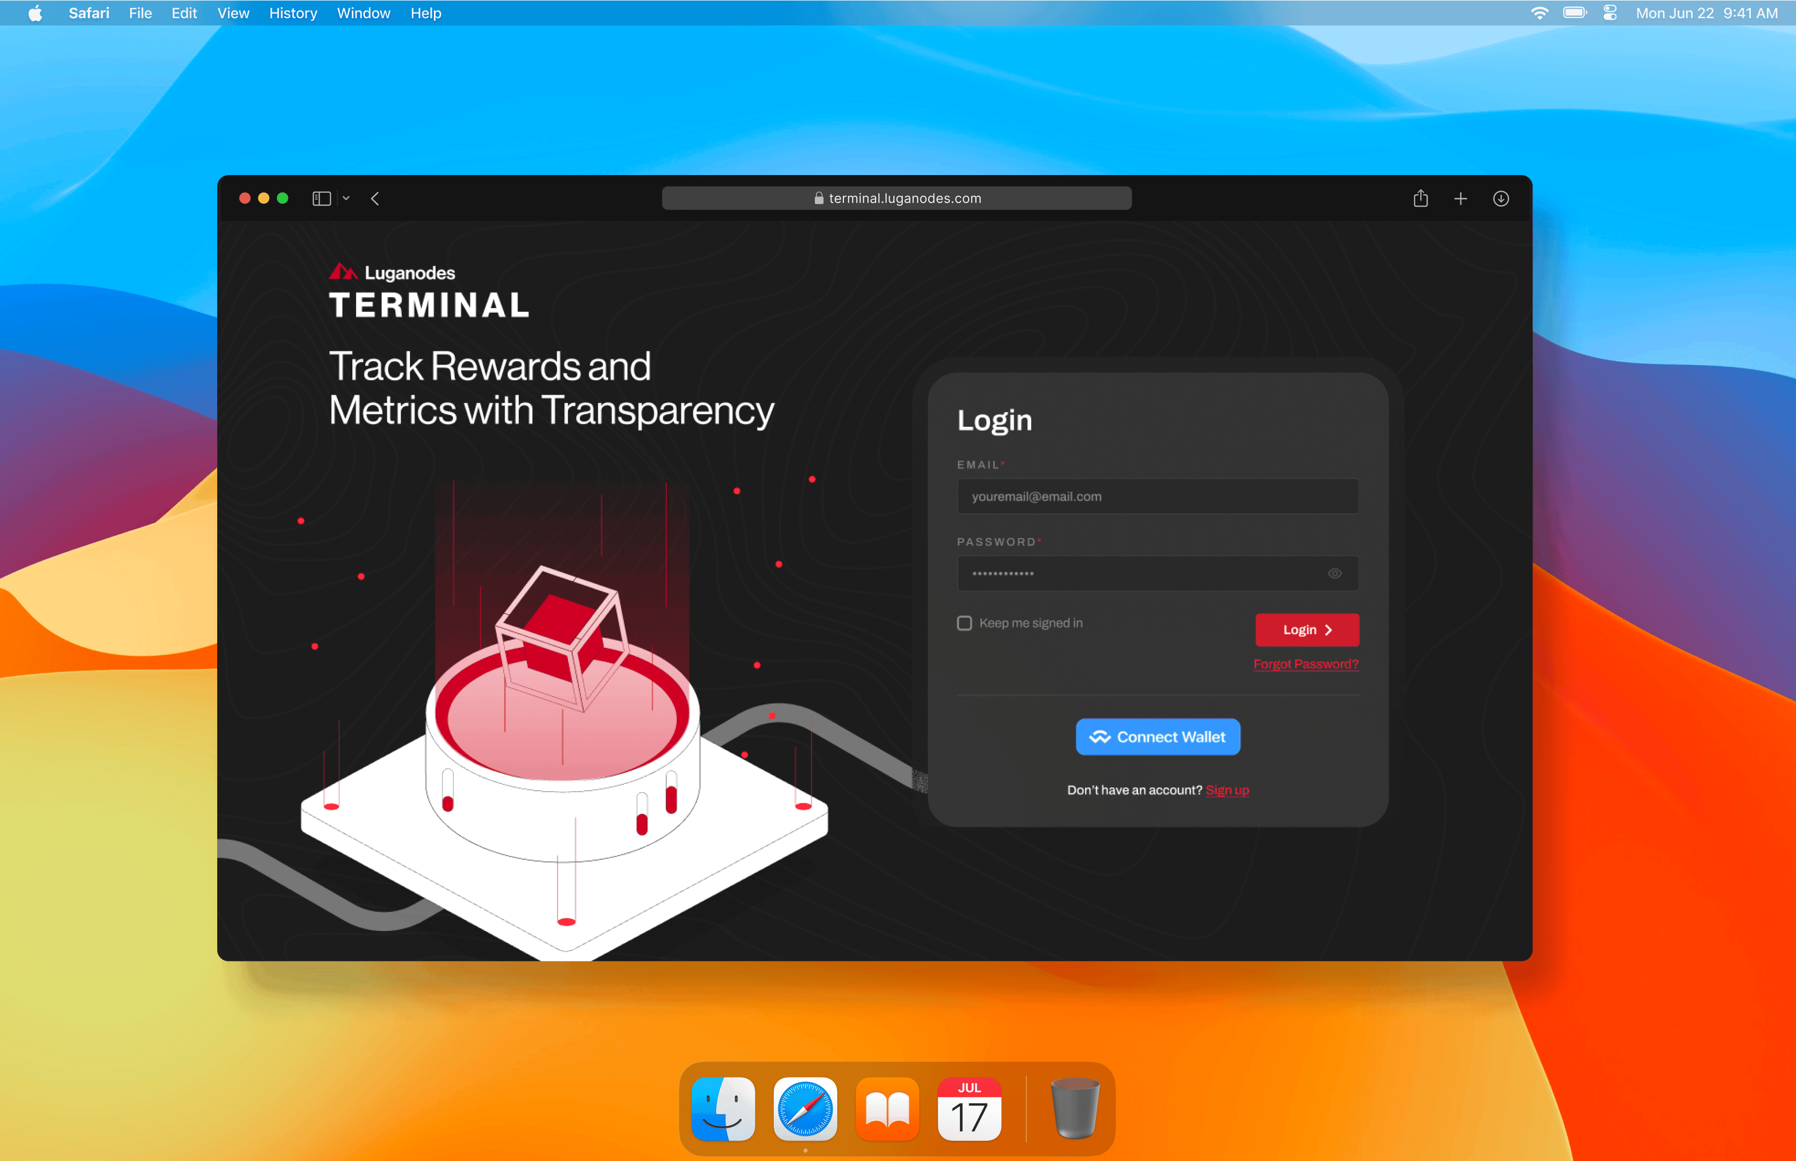Click the Wi-Fi status icon

pyautogui.click(x=1540, y=13)
